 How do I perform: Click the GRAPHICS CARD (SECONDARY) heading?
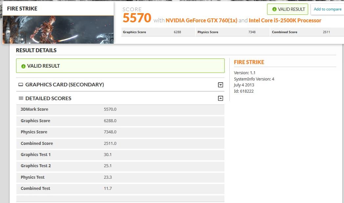[64, 85]
